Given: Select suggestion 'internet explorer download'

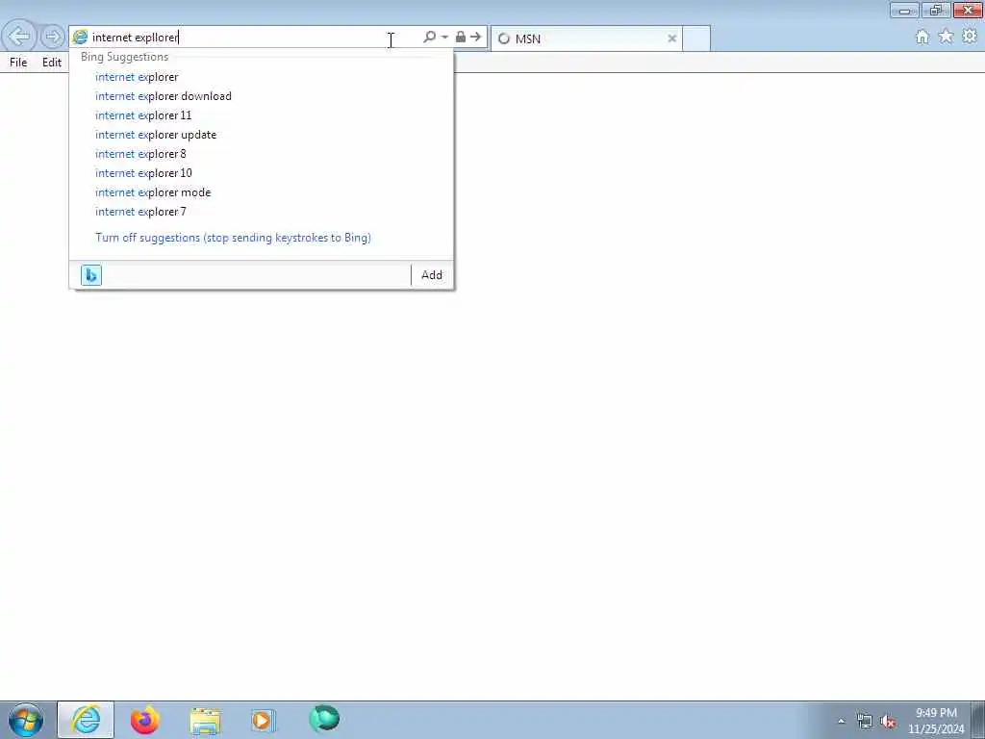Looking at the screenshot, I should point(261,96).
